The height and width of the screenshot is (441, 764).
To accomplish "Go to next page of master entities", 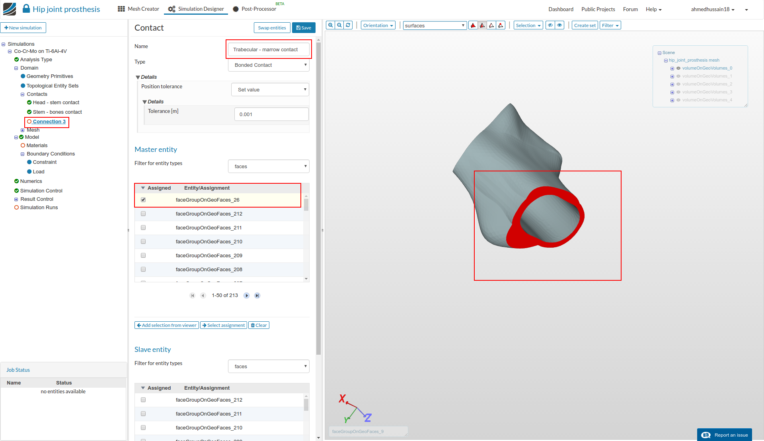I will (x=247, y=295).
